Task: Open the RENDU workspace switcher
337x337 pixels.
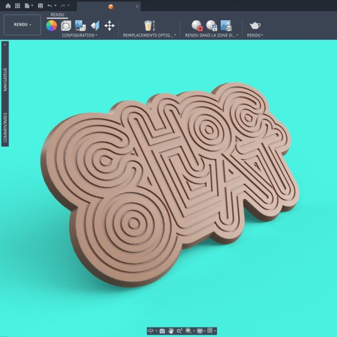Action: pos(22,25)
